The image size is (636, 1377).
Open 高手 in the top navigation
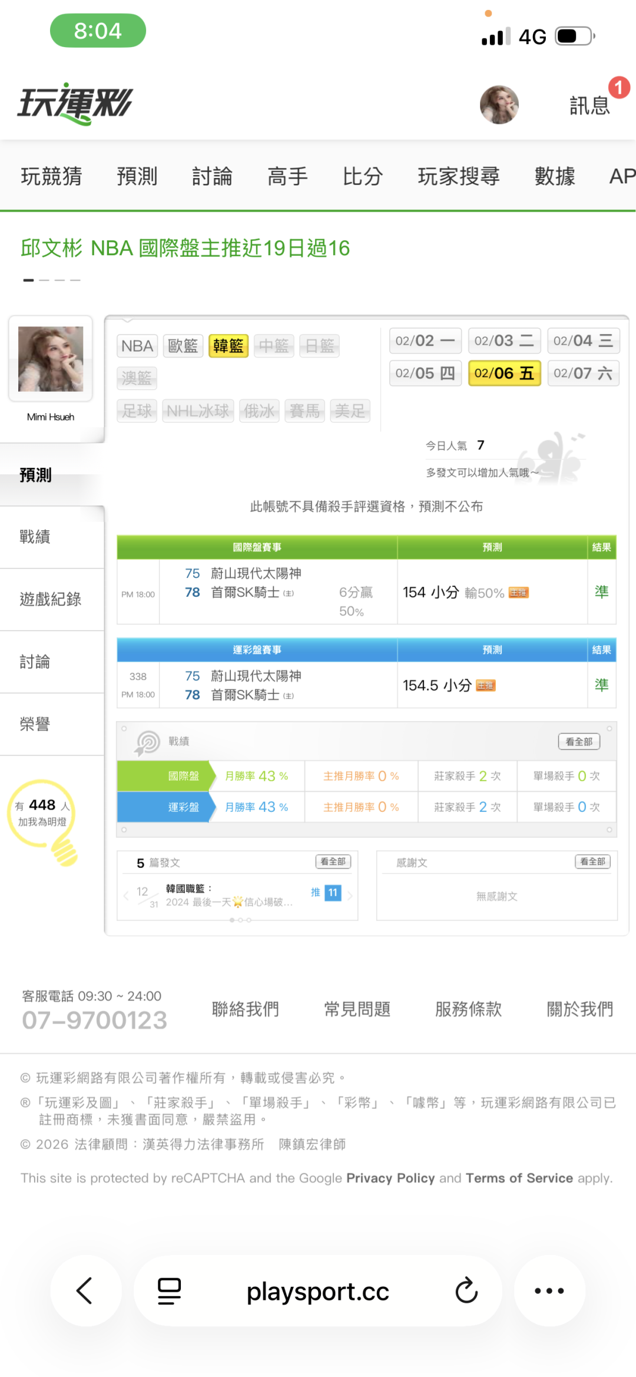pyautogui.click(x=287, y=176)
